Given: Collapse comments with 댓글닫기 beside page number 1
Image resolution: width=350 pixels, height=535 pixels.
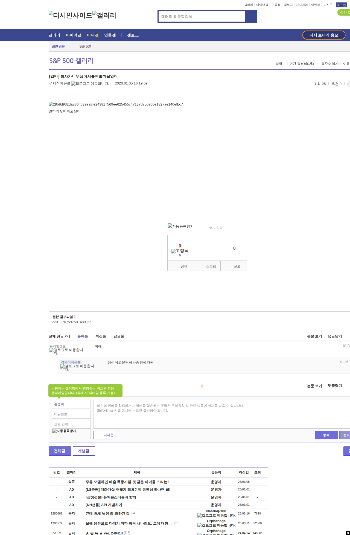Looking at the screenshot, I should point(335,386).
